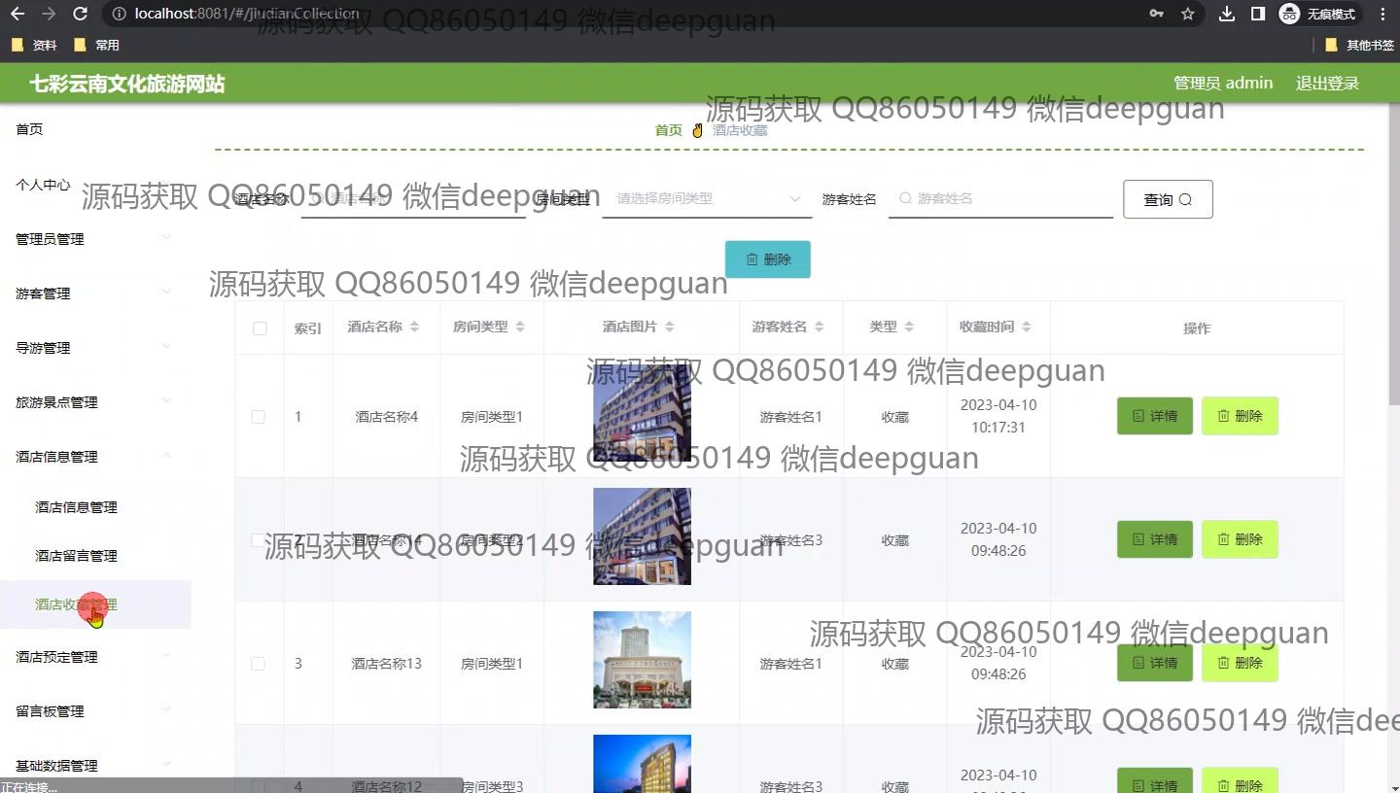1400x793 pixels.
Task: Click hotel image in row 1
Action: (x=642, y=413)
